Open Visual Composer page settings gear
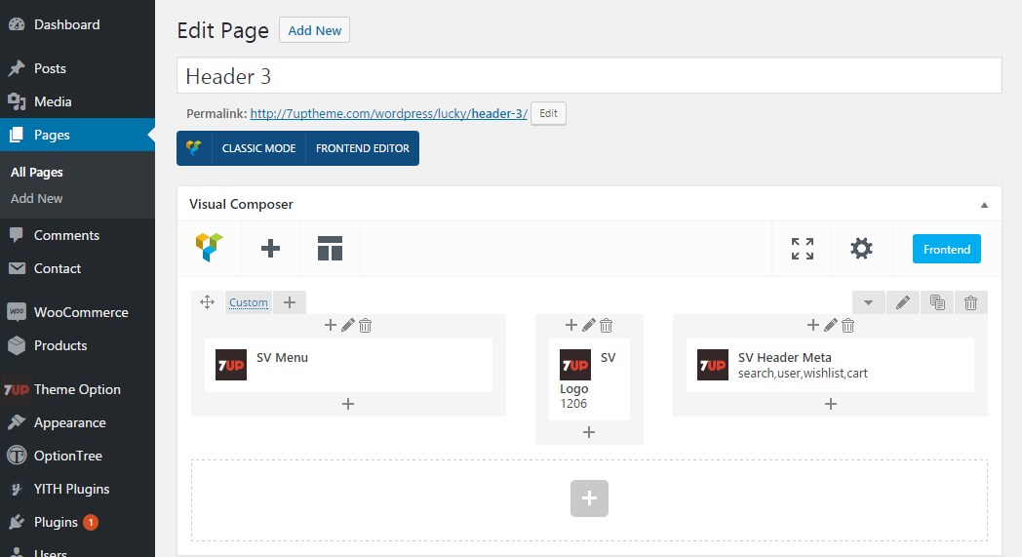The image size is (1022, 557). [861, 249]
